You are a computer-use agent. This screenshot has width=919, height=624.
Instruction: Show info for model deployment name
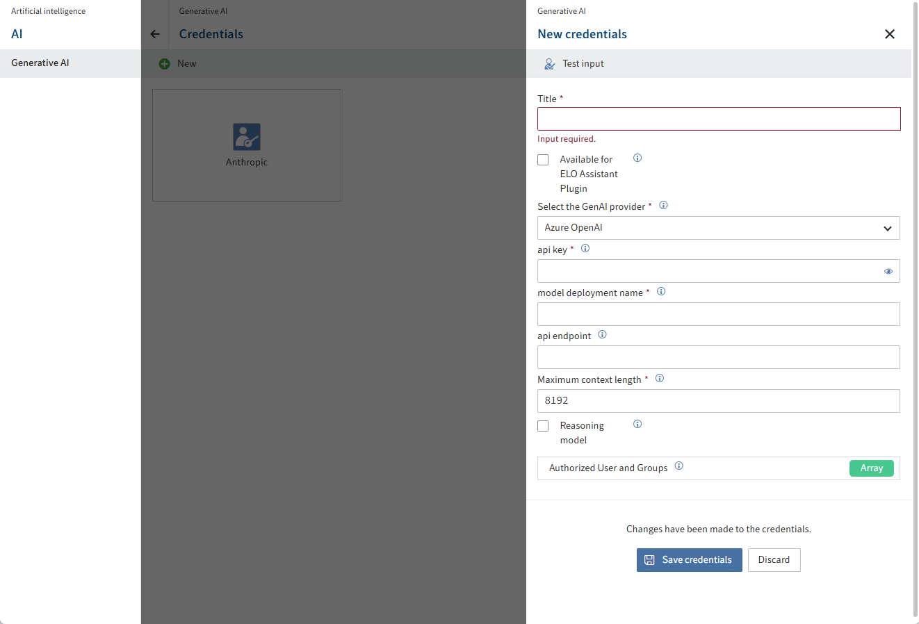click(661, 291)
